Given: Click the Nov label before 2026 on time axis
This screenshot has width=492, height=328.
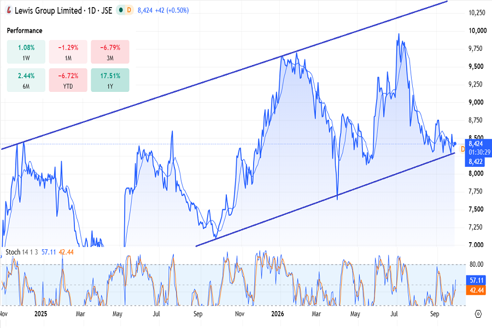Looking at the screenshot, I should (240, 314).
